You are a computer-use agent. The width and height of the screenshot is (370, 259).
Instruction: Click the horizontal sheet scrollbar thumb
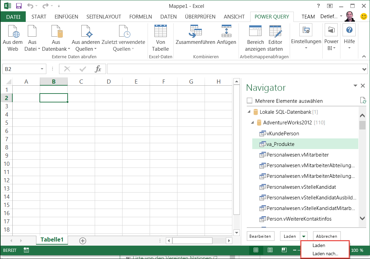192,241
